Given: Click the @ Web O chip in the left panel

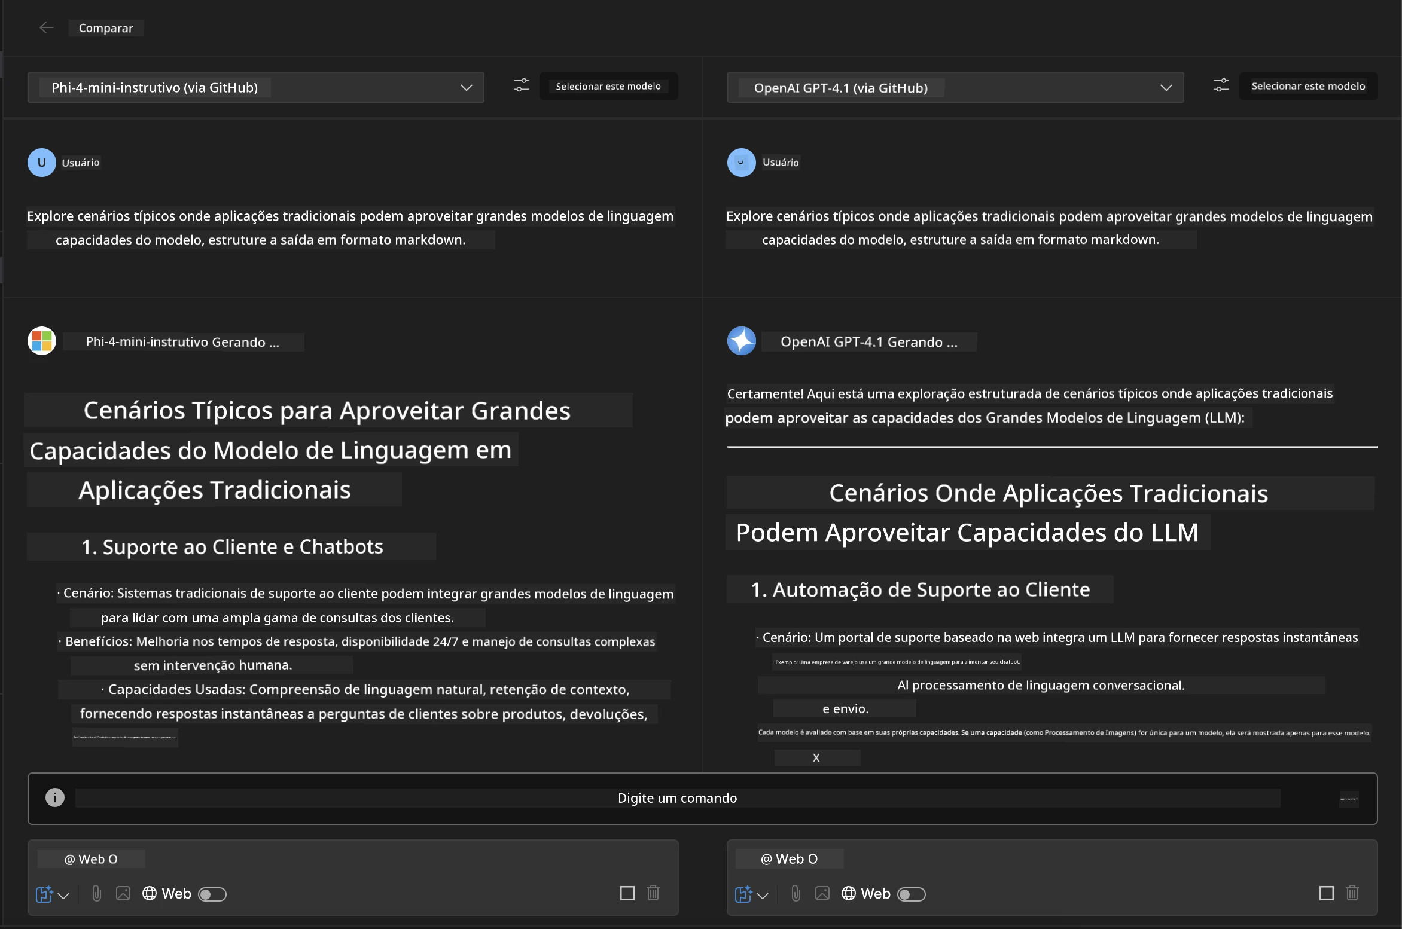Looking at the screenshot, I should 91,859.
